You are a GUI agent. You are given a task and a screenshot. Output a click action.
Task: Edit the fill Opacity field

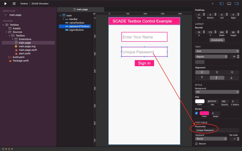point(225,101)
